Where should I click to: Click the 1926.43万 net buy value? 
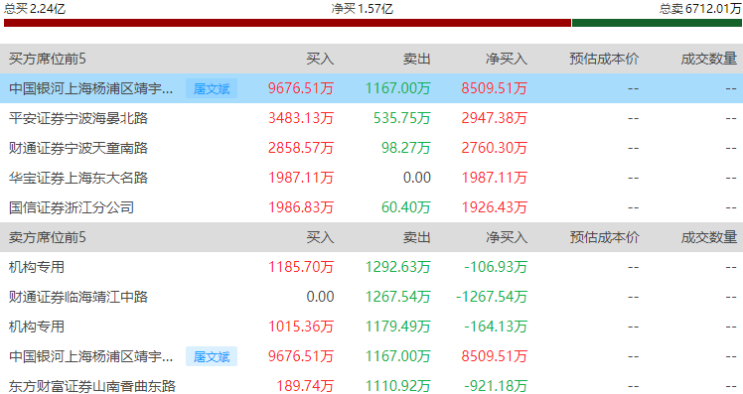[x=495, y=207]
